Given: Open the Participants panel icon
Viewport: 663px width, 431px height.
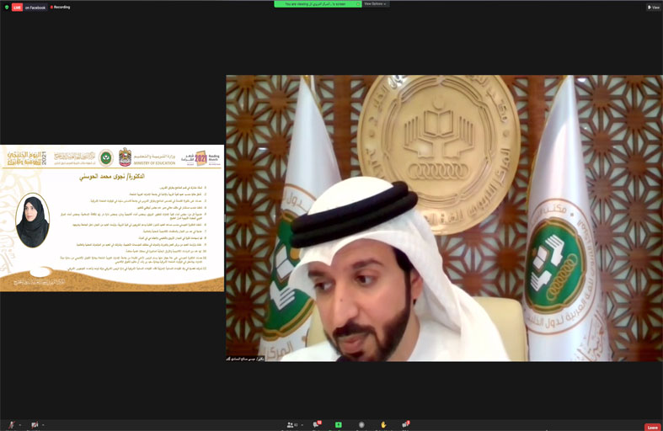Looking at the screenshot, I should 291,425.
